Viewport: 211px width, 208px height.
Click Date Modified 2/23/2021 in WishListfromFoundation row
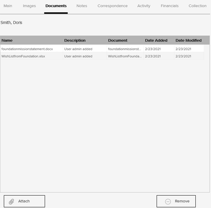tap(189, 56)
